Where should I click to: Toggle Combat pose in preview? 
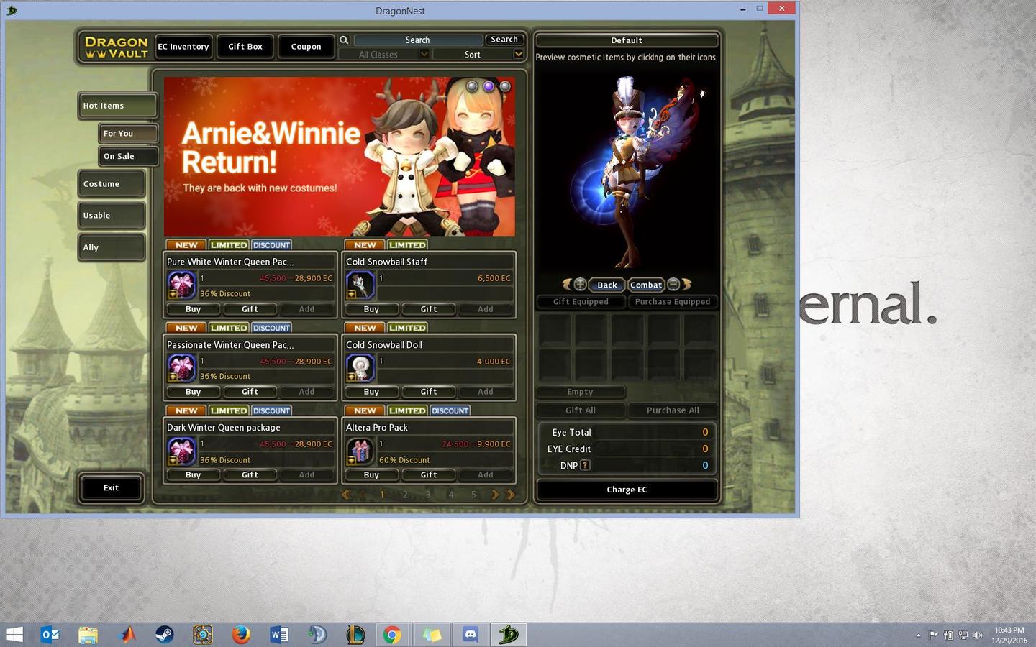click(646, 285)
